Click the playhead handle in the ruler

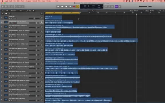coord(136,14)
